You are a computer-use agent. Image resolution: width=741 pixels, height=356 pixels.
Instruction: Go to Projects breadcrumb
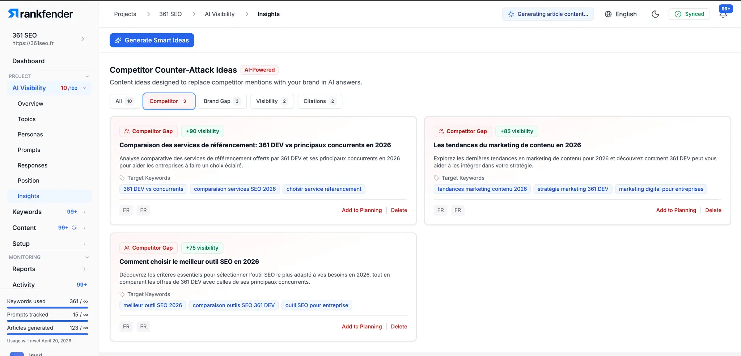pos(125,14)
